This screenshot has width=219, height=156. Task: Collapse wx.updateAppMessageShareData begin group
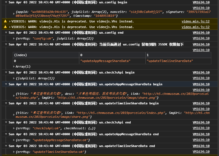tap(6, 84)
